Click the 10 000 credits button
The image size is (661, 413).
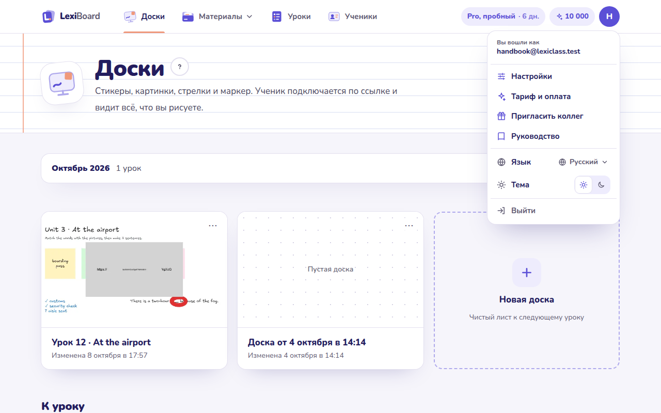point(572,17)
